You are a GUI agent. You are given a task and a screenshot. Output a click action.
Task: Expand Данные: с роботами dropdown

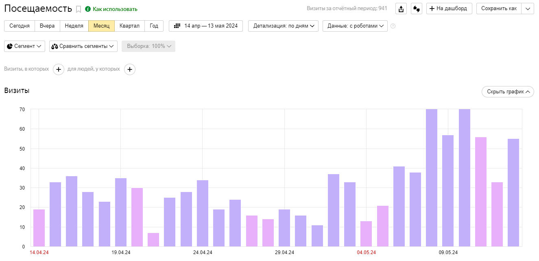355,26
